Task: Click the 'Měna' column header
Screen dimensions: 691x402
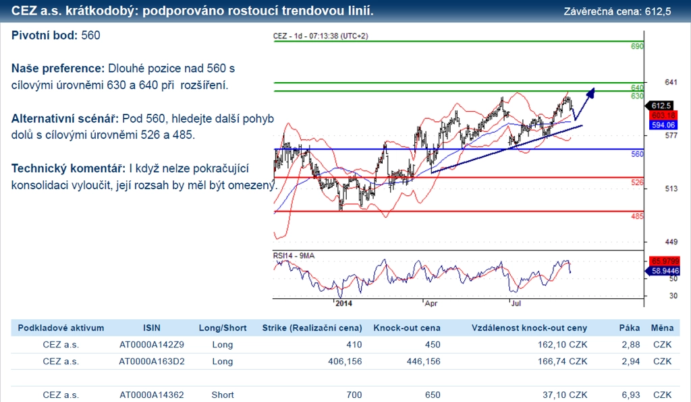Action: click(663, 328)
